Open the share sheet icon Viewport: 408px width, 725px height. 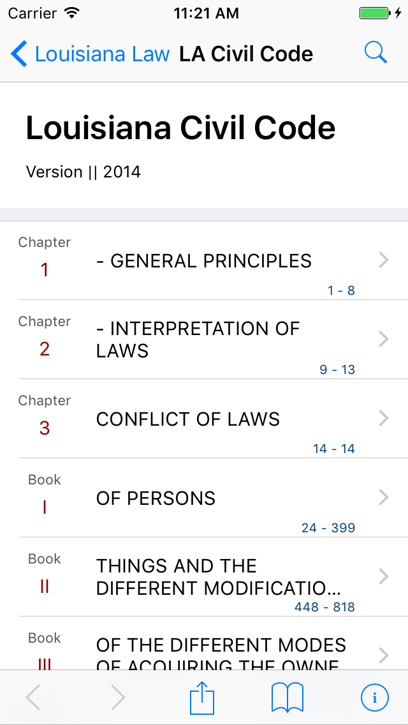coord(202,698)
